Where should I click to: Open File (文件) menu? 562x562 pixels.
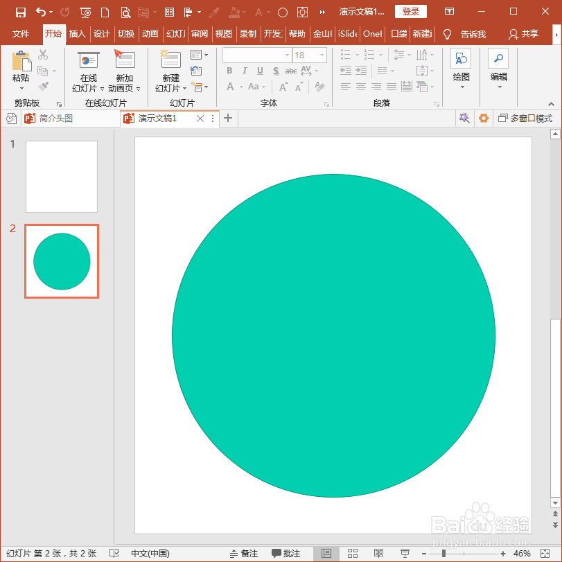pyautogui.click(x=20, y=34)
